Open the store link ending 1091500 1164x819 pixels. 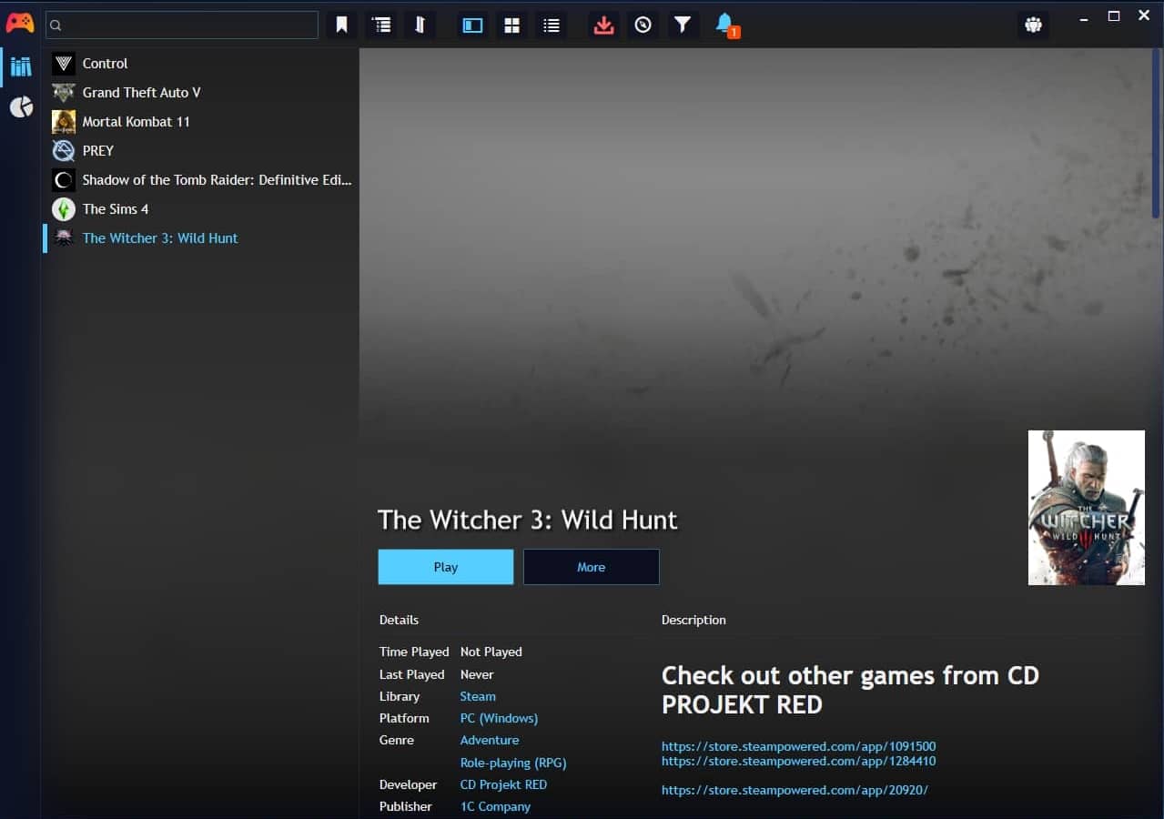pyautogui.click(x=798, y=746)
